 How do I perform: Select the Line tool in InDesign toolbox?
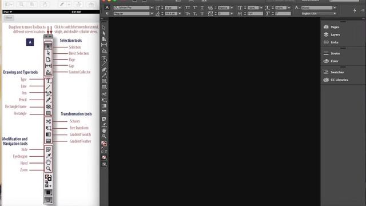pyautogui.click(x=104, y=64)
